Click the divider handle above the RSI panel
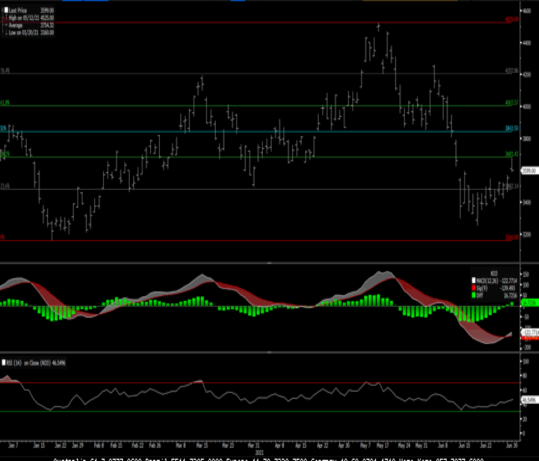Screen dimensions: 539x461 pos(269,352)
